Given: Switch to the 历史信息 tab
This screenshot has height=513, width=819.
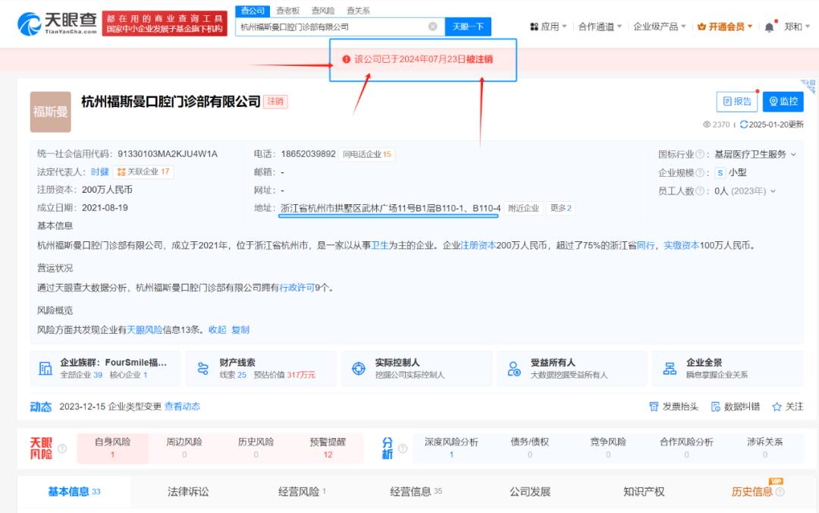Looking at the screenshot, I should 752,492.
